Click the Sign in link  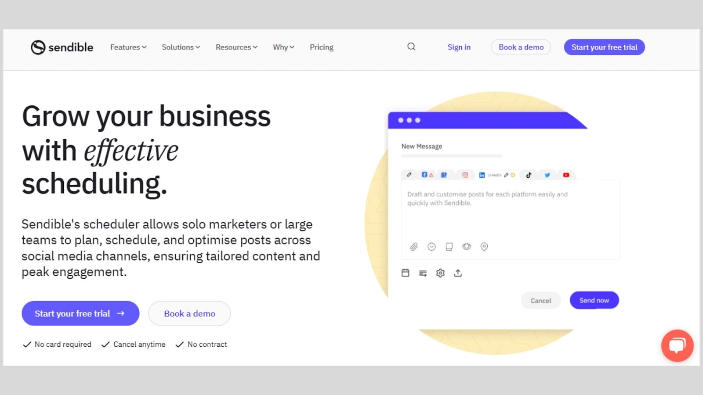pos(459,47)
